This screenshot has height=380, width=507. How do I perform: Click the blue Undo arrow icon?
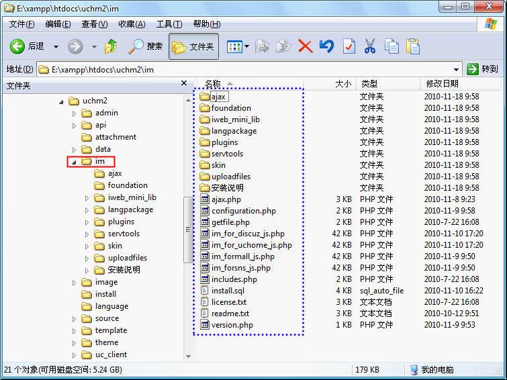point(326,46)
